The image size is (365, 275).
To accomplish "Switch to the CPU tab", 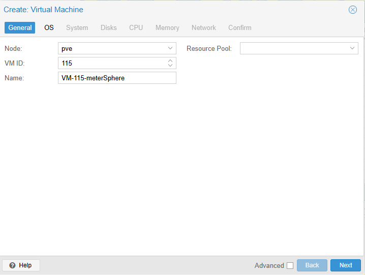I will pos(136,28).
